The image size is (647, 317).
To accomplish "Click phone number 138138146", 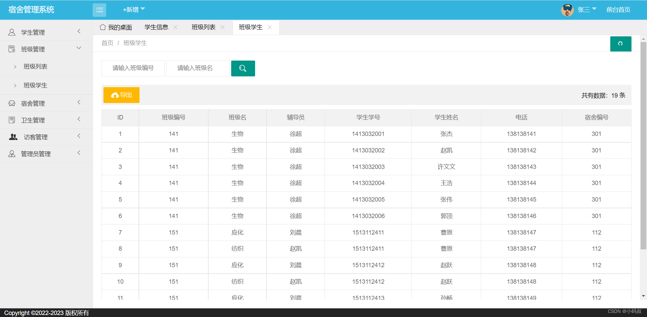I will 522,216.
